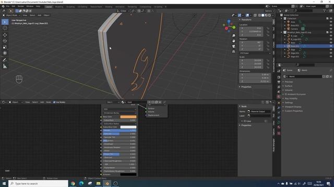This screenshot has height=187, width=334.
Task: Switch to the Modeling workspace tab
Action: tap(59, 7)
